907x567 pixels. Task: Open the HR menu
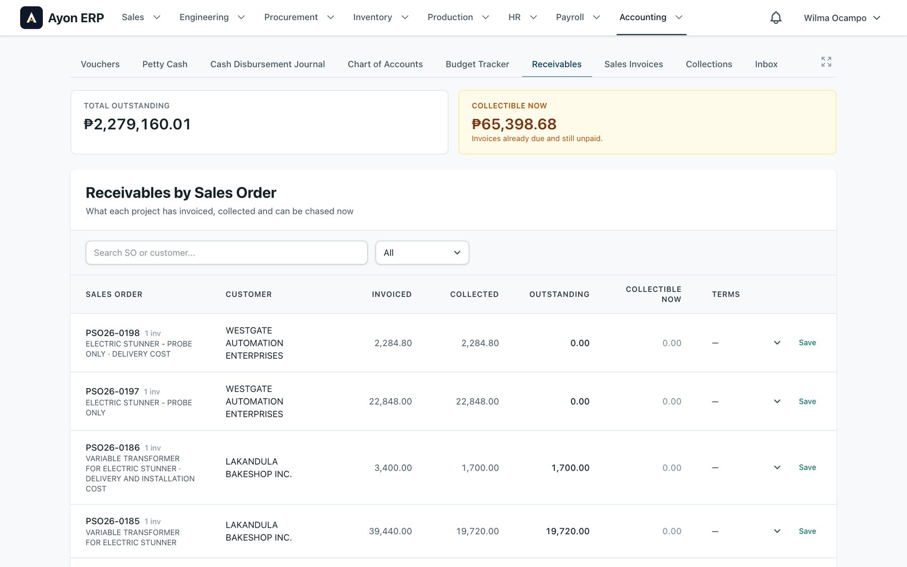click(523, 17)
